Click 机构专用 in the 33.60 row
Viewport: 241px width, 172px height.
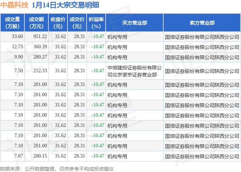[117, 37]
